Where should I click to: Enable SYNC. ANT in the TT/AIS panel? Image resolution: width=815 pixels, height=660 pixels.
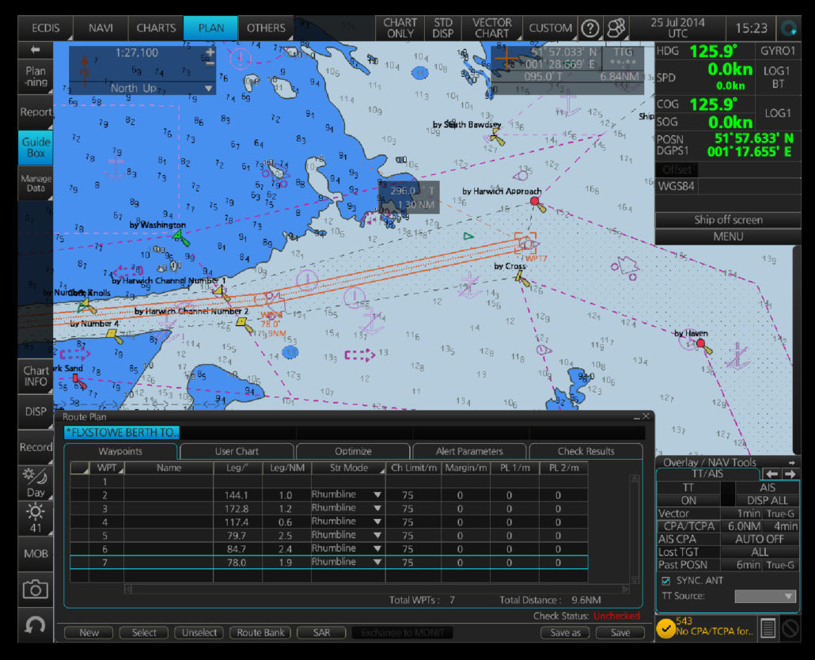coord(668,580)
